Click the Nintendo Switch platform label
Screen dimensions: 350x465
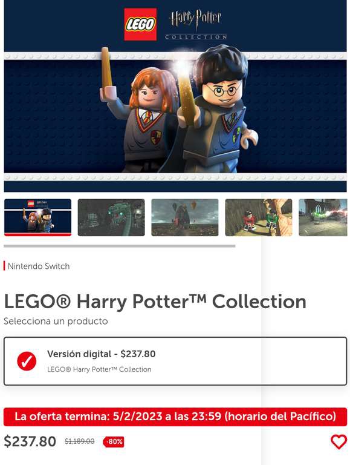tap(39, 266)
